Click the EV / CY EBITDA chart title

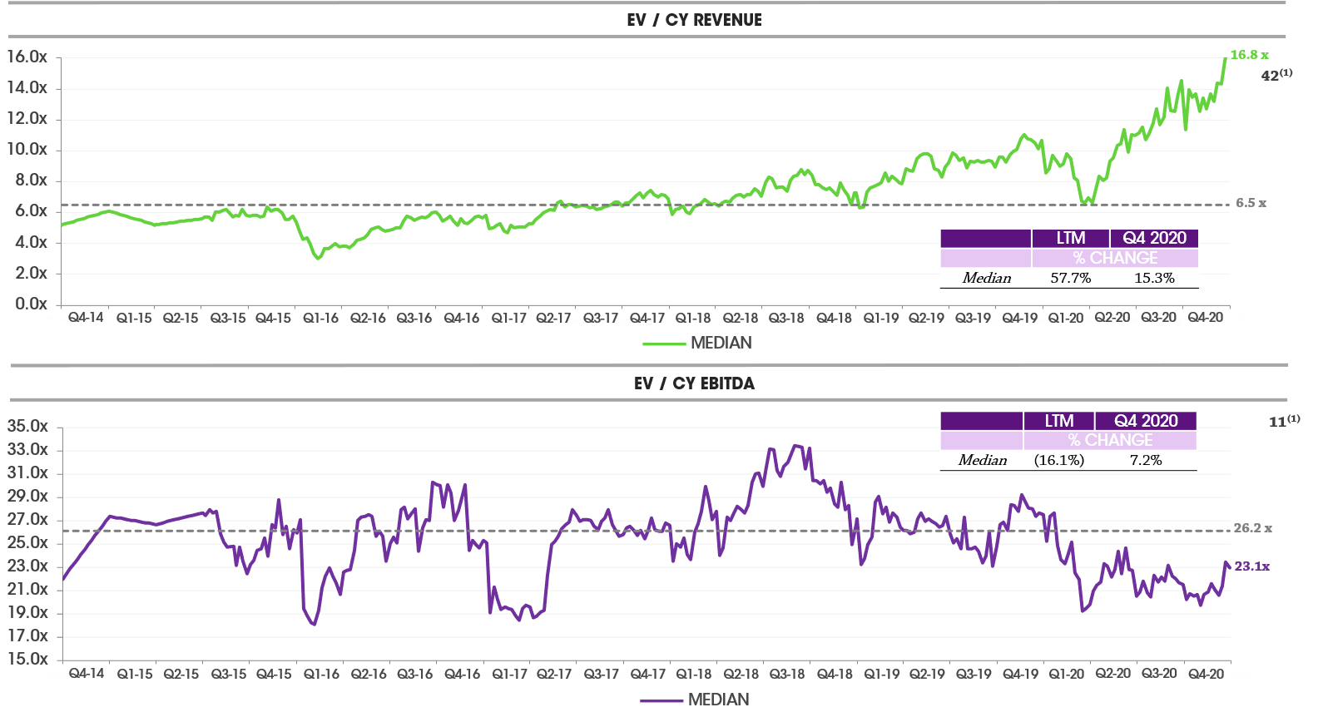pyautogui.click(x=694, y=383)
